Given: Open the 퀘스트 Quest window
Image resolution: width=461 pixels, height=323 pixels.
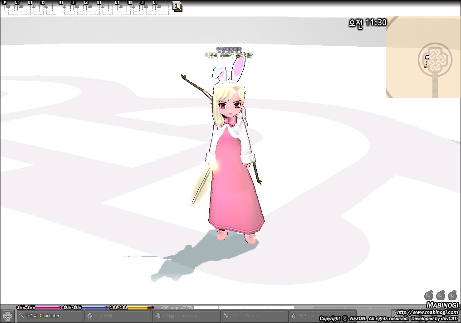Looking at the screenshot, I should [x=254, y=316].
